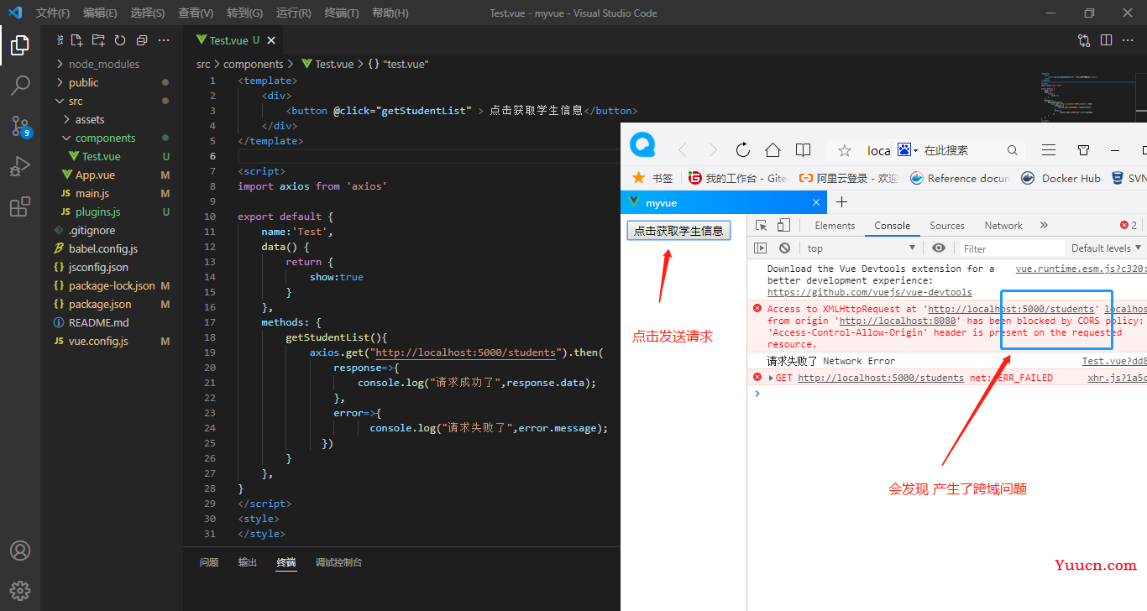Click browser back arrow

pyautogui.click(x=683, y=150)
